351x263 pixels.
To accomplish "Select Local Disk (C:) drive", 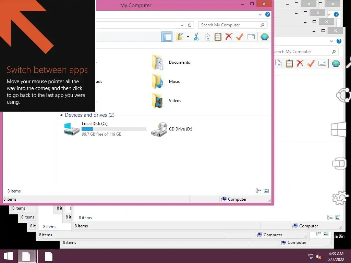I will (105, 129).
